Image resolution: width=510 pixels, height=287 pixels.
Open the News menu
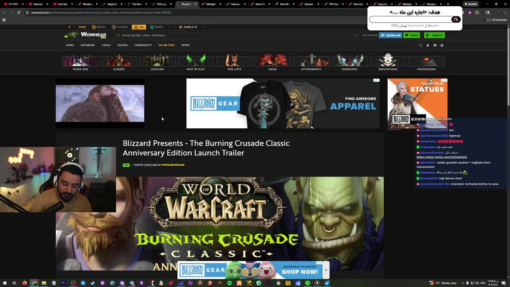coord(70,45)
